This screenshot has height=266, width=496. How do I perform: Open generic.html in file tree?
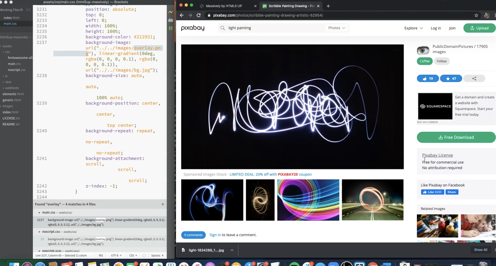pyautogui.click(x=12, y=100)
